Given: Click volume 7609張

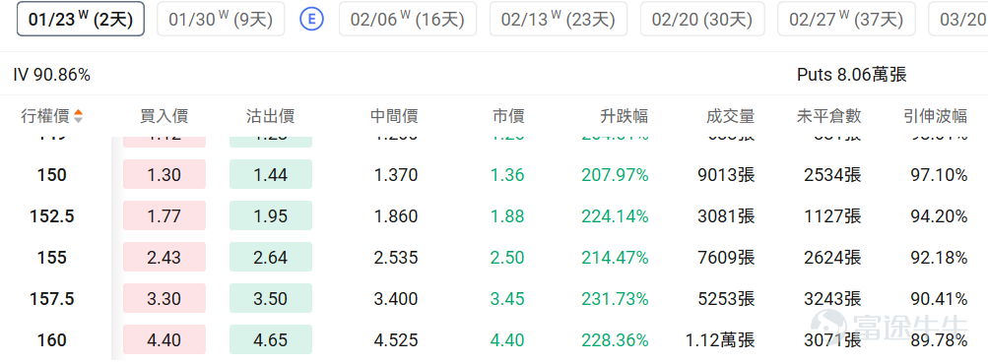Looking at the screenshot, I should pos(726,258).
